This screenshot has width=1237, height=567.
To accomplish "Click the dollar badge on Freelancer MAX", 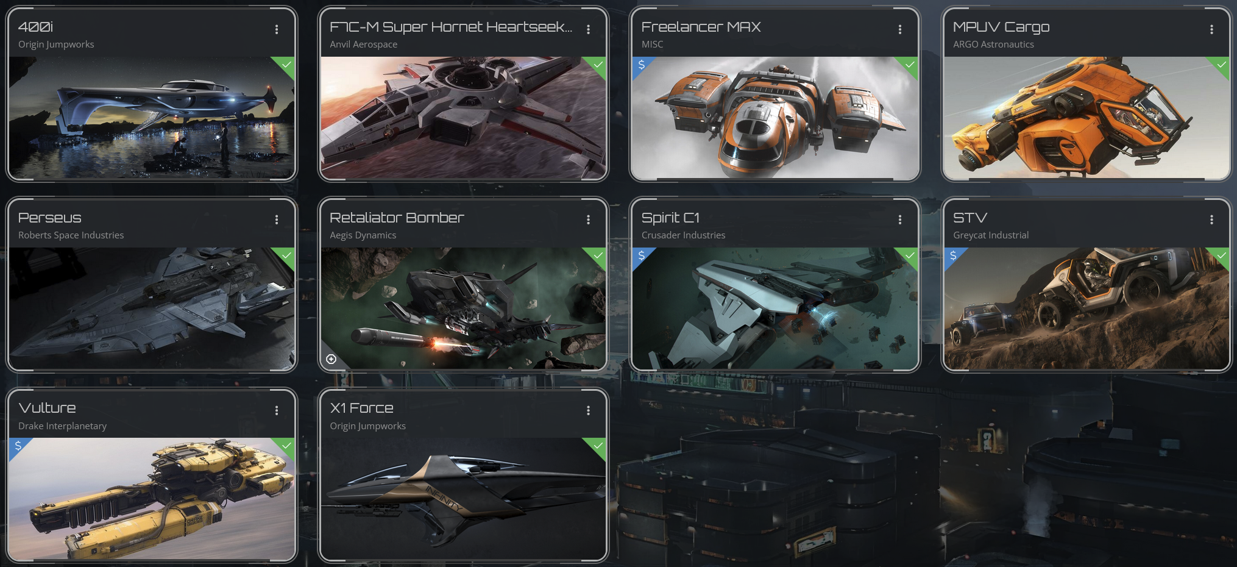I will [x=641, y=65].
